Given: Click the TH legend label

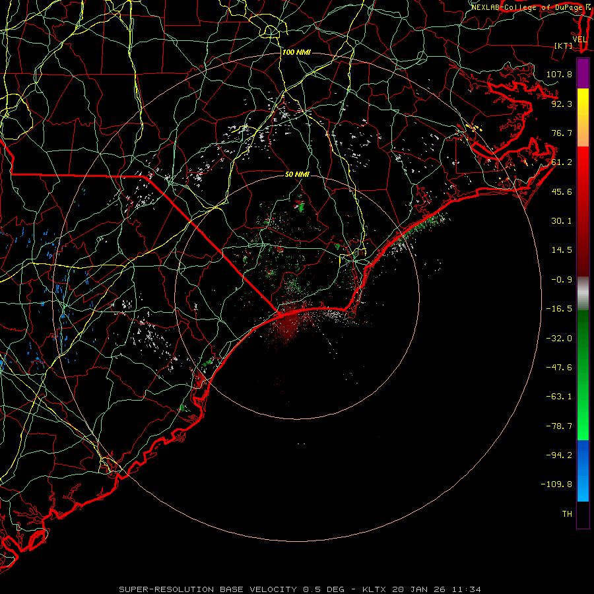Looking at the screenshot, I should (x=567, y=514).
